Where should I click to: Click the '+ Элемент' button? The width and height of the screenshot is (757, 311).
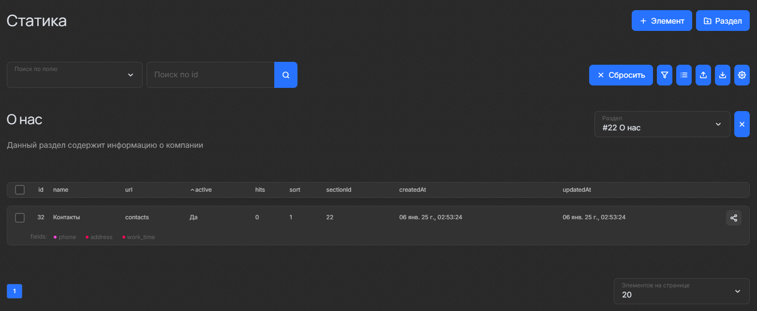(x=662, y=21)
